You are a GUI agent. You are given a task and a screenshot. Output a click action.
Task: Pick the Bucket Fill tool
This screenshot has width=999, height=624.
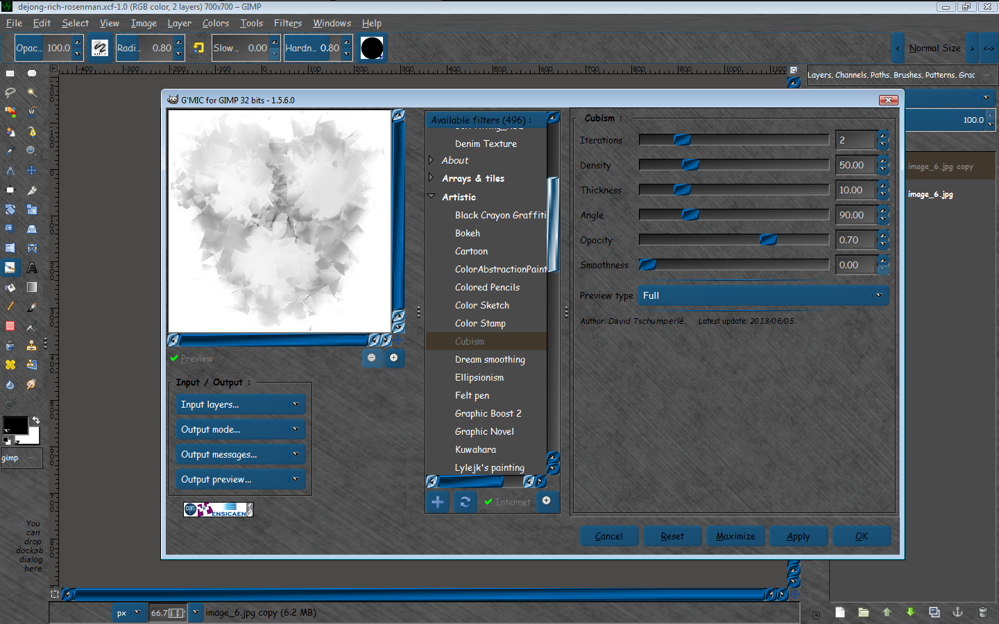tap(10, 287)
